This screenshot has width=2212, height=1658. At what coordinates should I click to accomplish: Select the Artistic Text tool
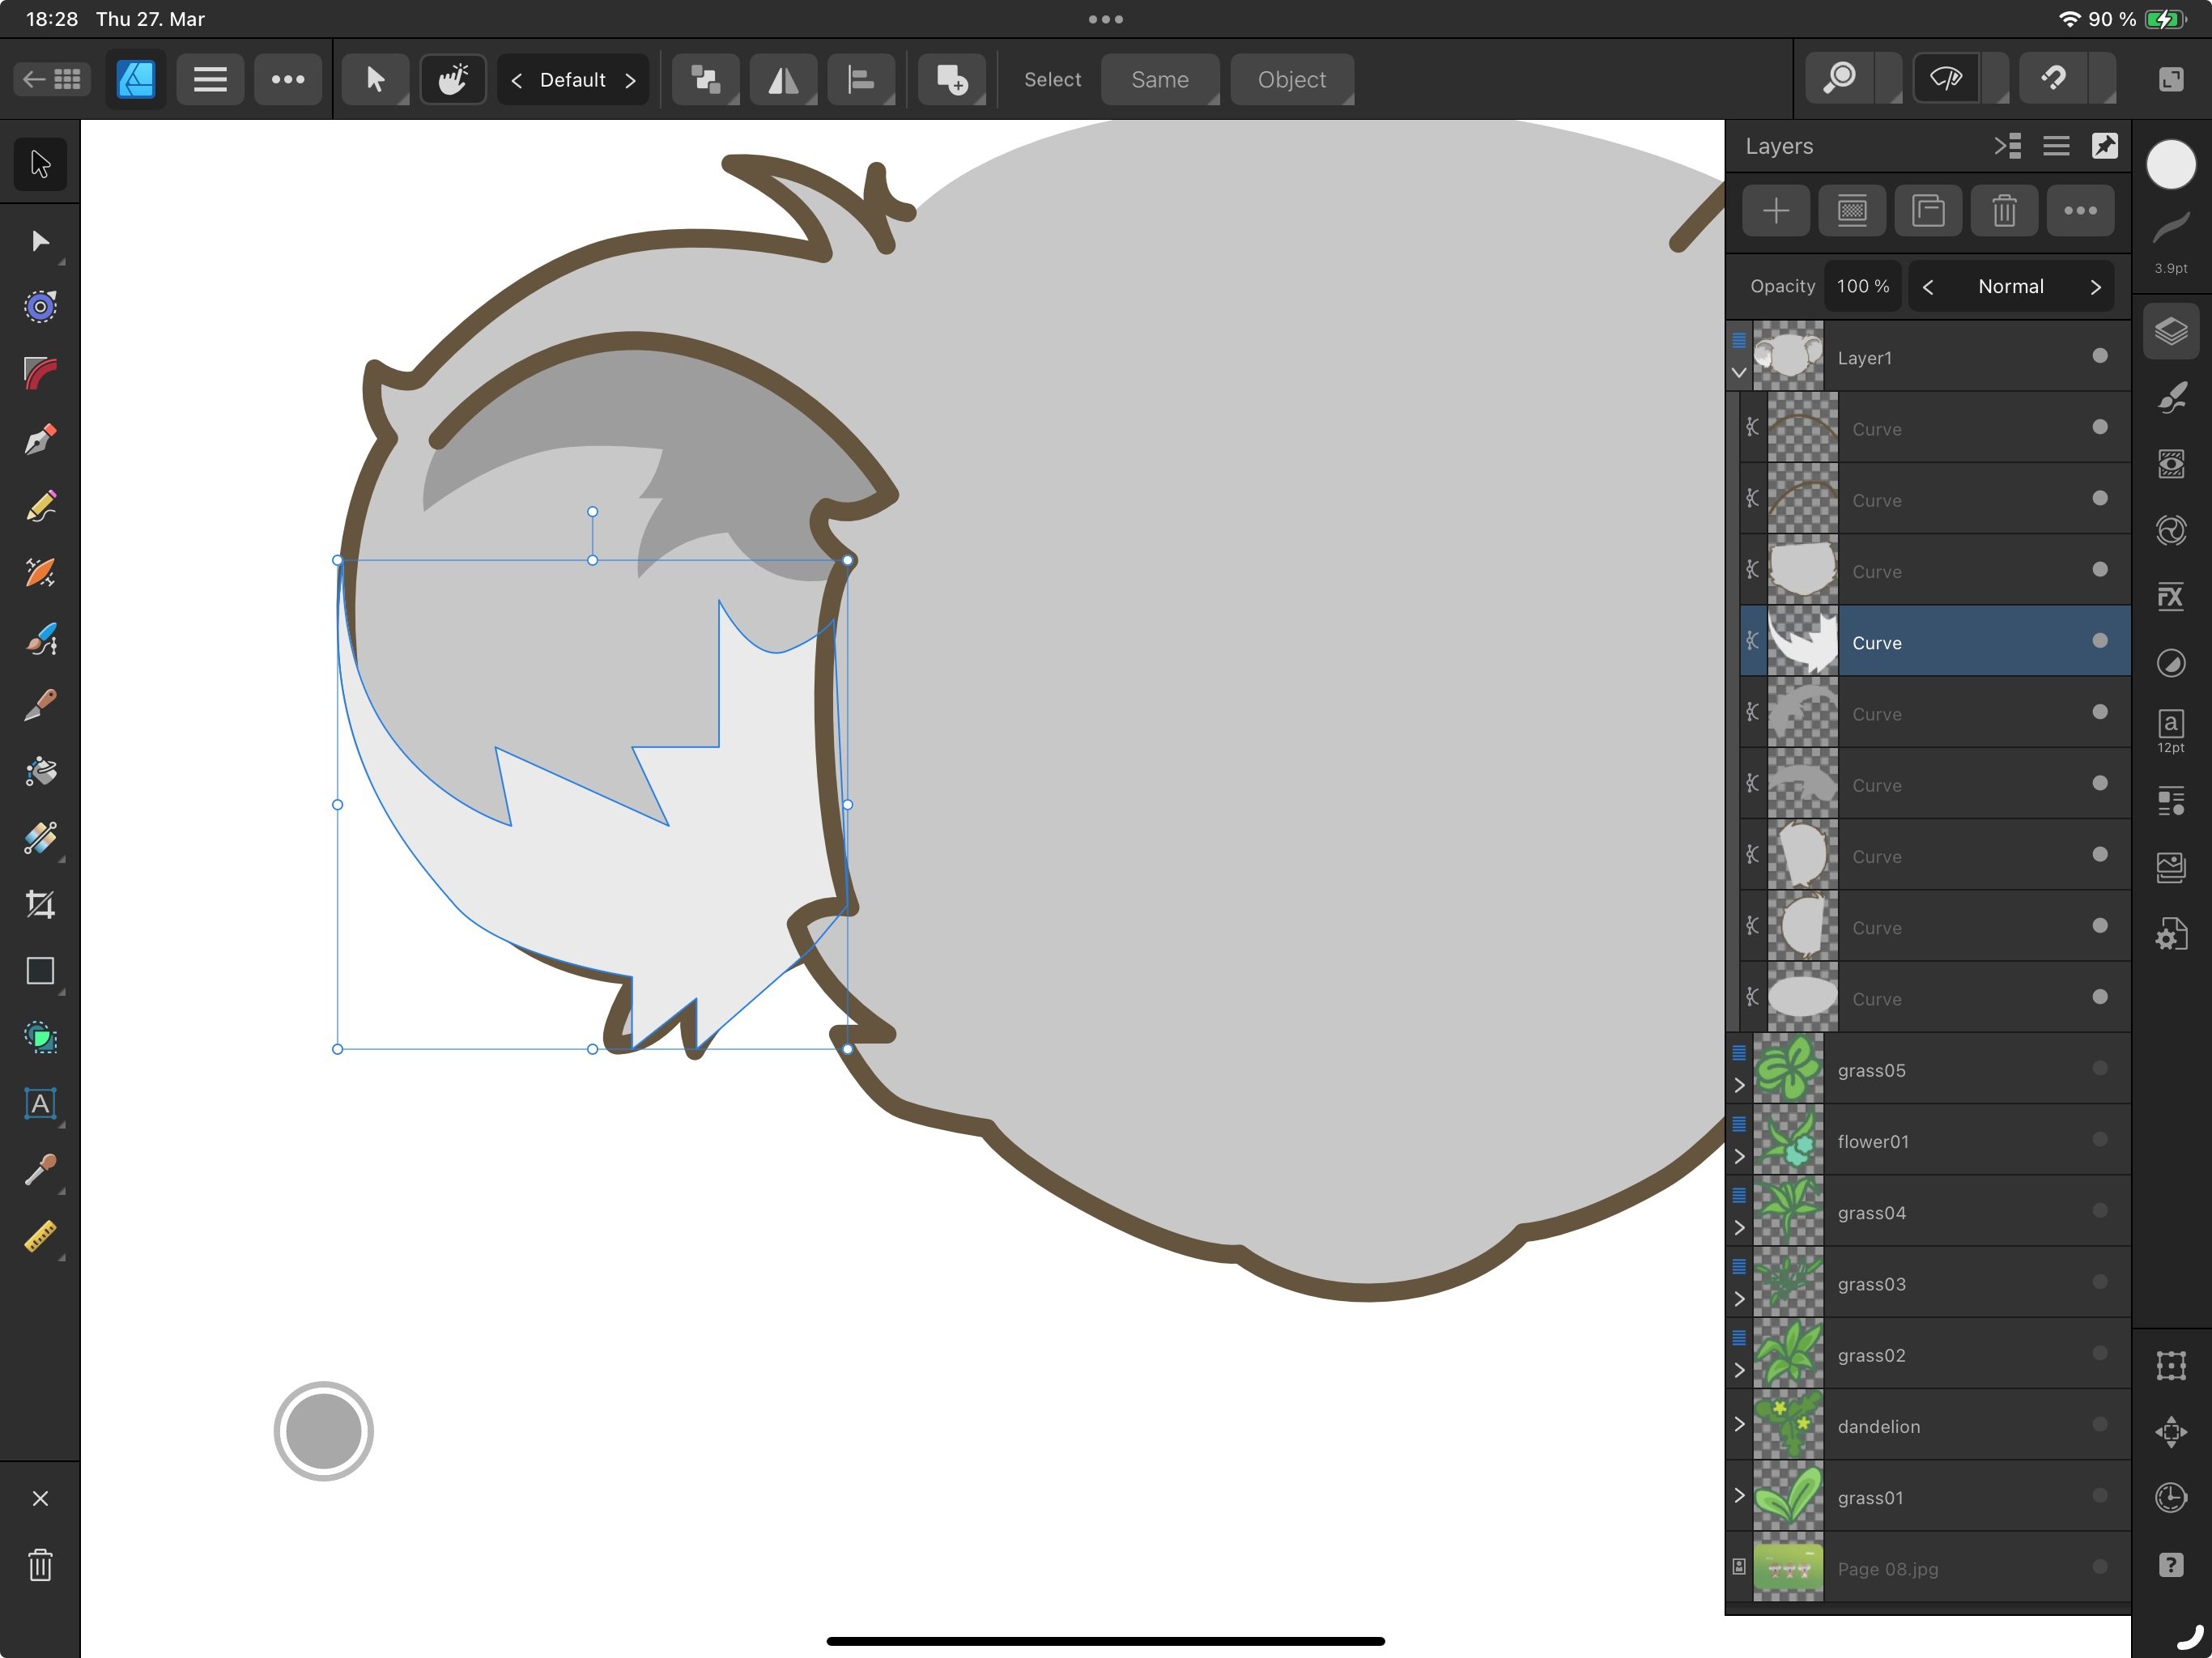pos(40,1104)
